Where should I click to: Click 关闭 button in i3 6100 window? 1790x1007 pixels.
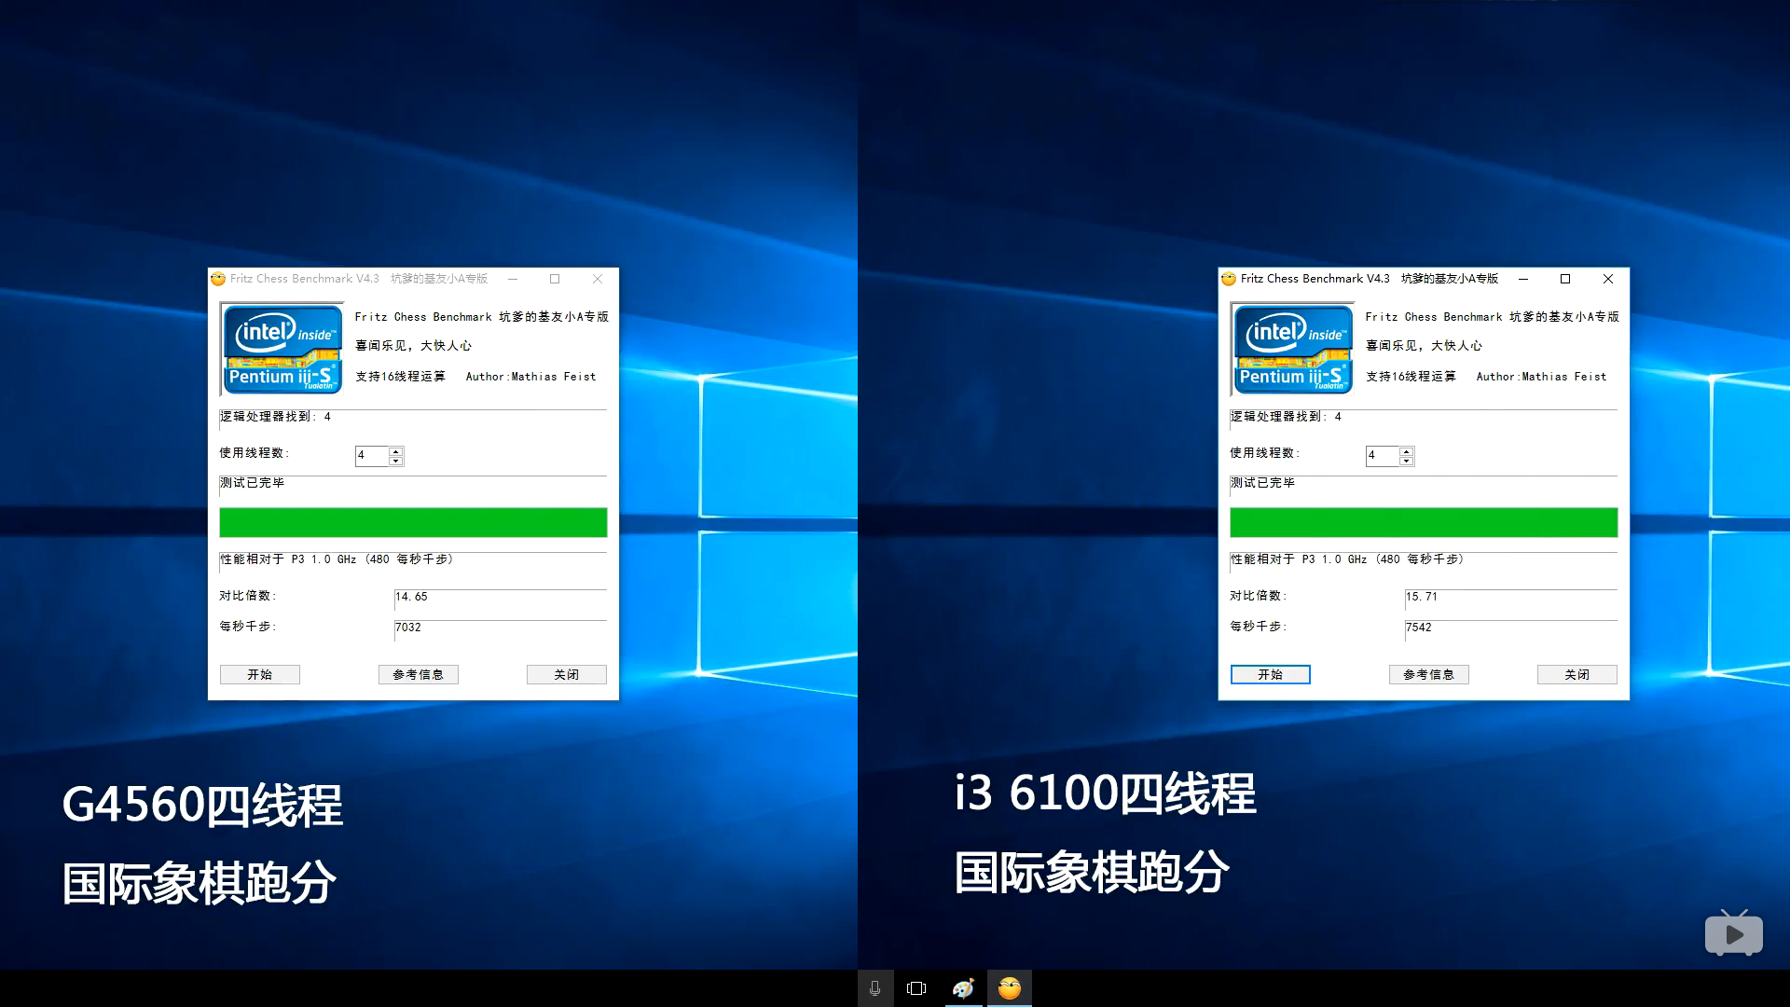(x=1577, y=674)
